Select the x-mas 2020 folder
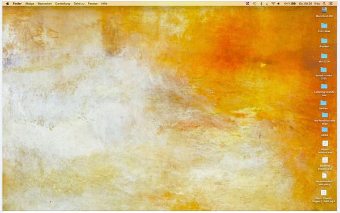Viewport: 340px width, 213px height. pos(324,70)
